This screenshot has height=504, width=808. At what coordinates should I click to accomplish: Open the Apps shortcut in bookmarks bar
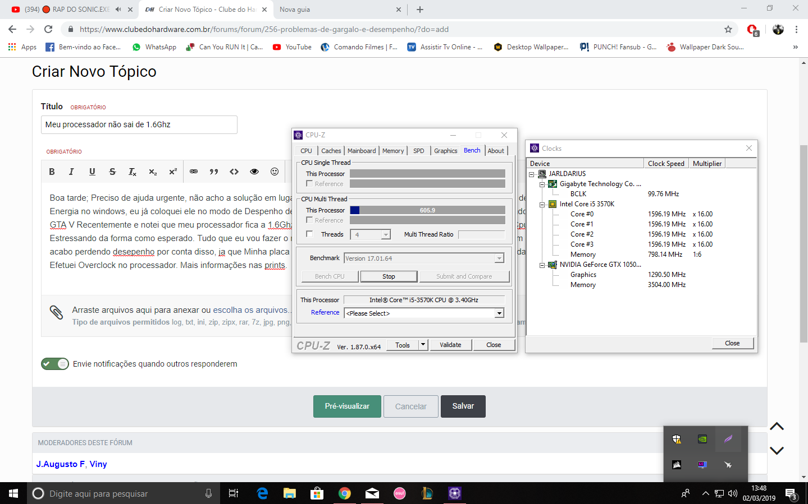[x=22, y=47]
